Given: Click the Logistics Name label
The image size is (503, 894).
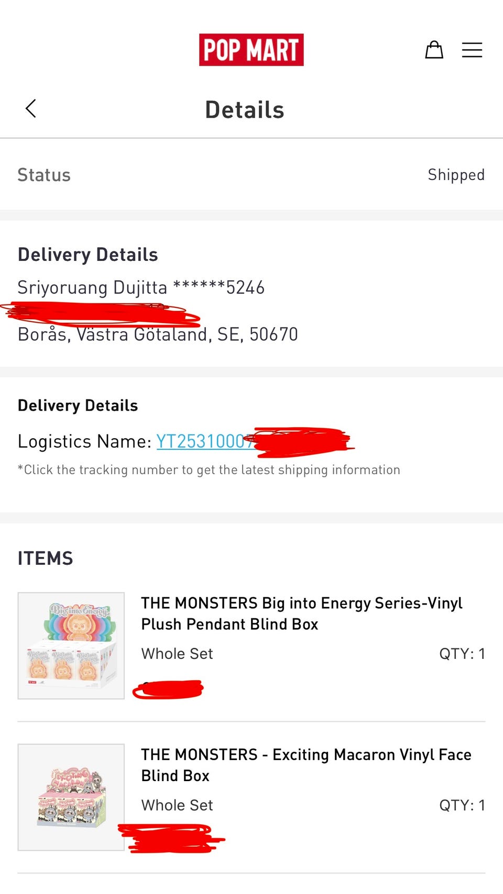Looking at the screenshot, I should [x=85, y=441].
